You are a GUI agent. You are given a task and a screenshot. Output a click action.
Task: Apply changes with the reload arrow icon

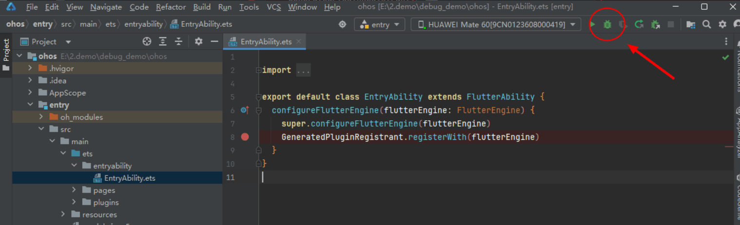click(639, 24)
